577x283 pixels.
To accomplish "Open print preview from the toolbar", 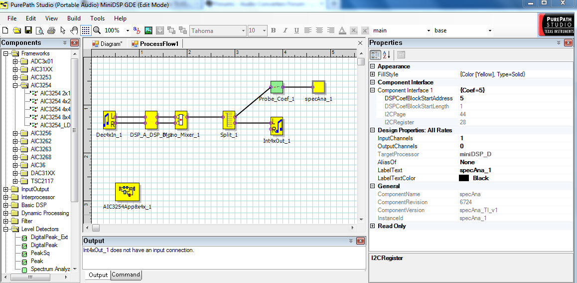I will [x=40, y=30].
